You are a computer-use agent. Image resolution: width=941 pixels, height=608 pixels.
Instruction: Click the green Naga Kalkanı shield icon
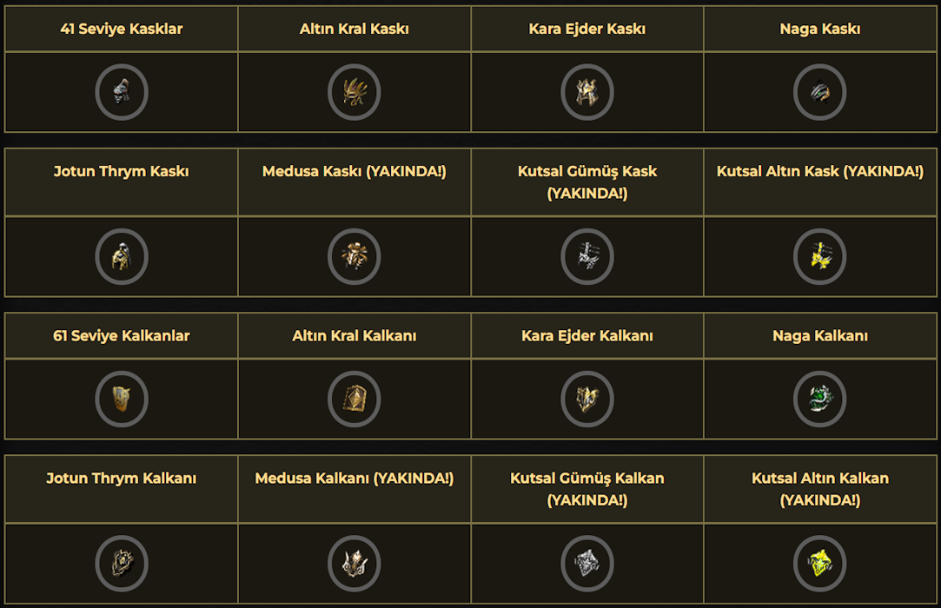tap(820, 400)
